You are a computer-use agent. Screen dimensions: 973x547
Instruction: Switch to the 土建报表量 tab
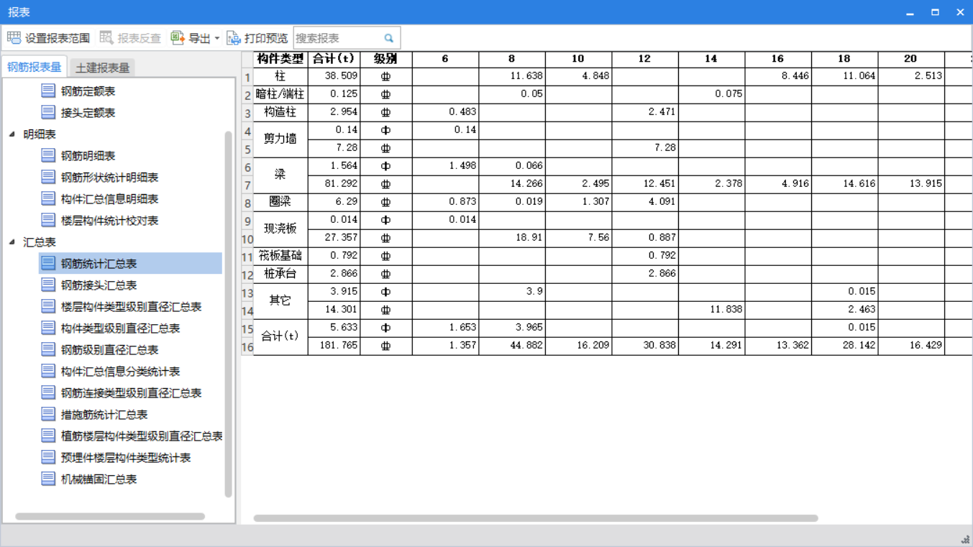point(102,68)
